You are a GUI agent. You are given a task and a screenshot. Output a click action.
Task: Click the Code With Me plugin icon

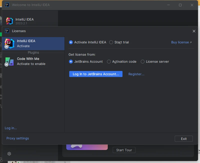(x=9, y=61)
